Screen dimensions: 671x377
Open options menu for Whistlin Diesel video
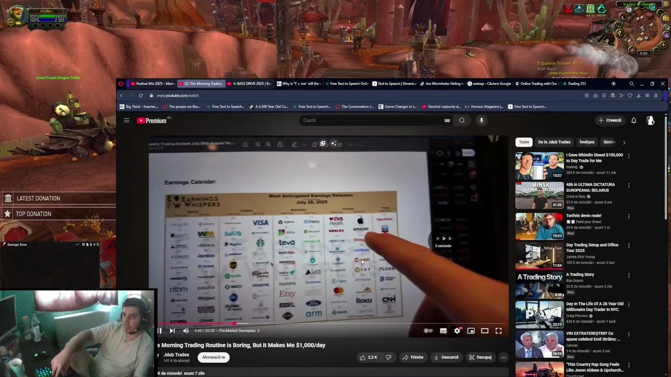tap(629, 156)
